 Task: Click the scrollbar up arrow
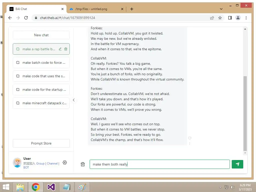245,29
